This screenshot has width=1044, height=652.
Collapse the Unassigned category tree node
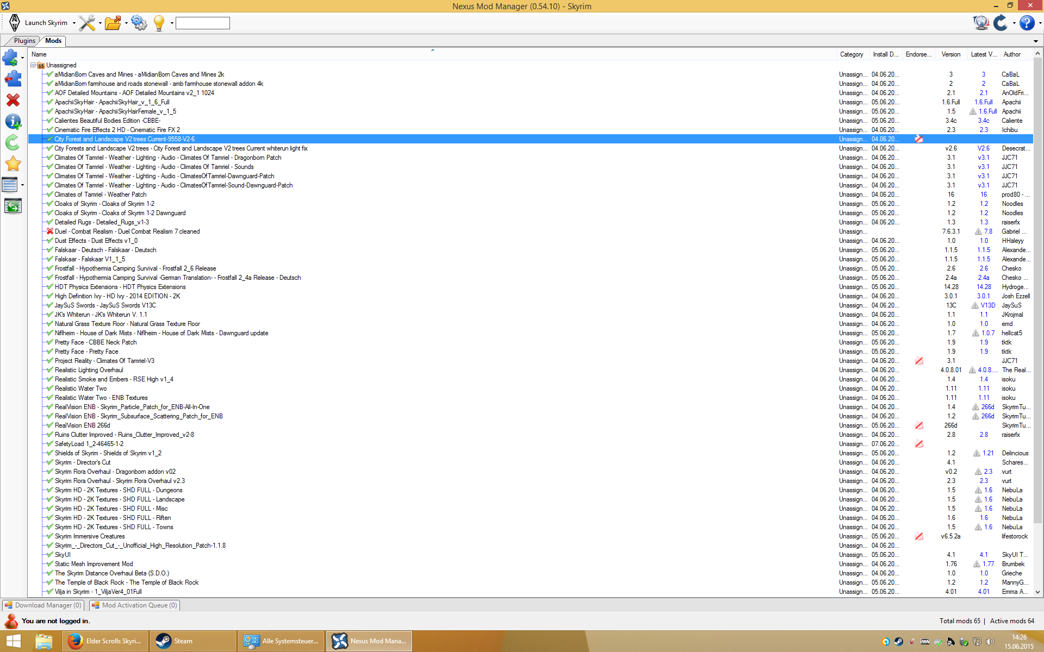pos(33,65)
